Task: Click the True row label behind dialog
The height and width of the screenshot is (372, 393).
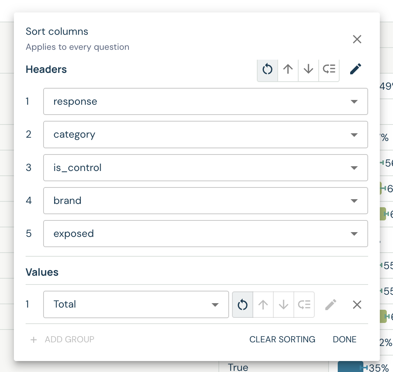Action: coord(238,368)
